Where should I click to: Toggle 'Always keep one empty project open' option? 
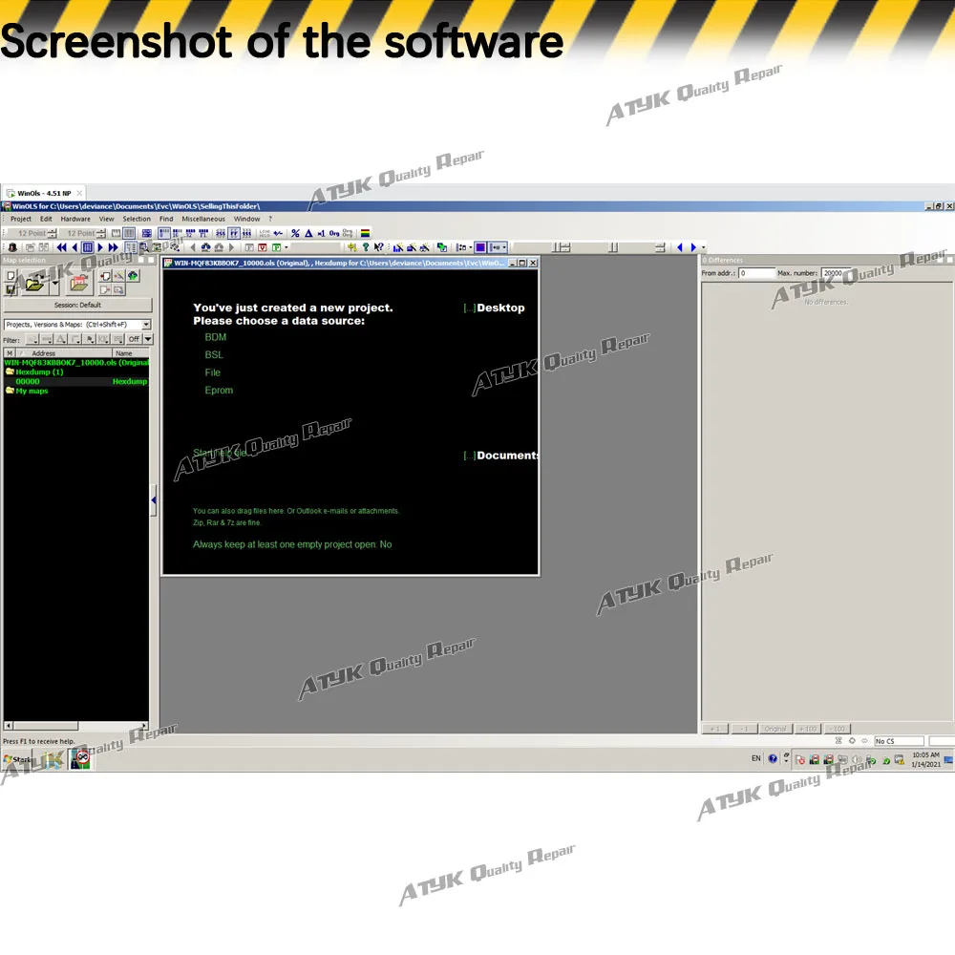[x=292, y=544]
